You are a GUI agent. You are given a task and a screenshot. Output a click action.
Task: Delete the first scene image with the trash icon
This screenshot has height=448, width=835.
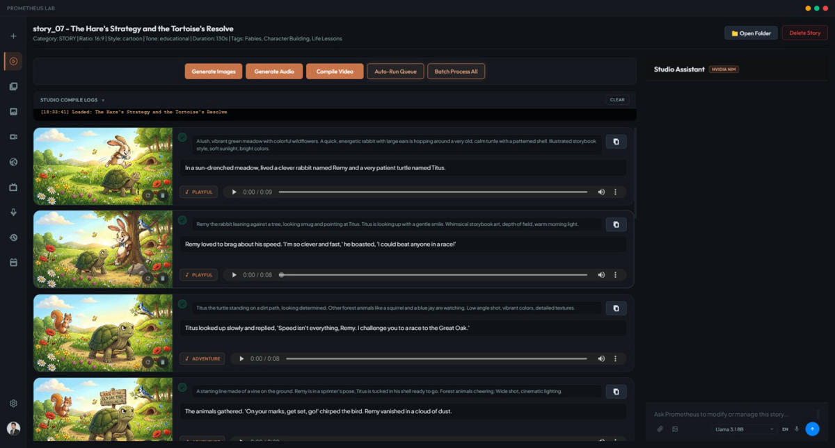pos(163,196)
